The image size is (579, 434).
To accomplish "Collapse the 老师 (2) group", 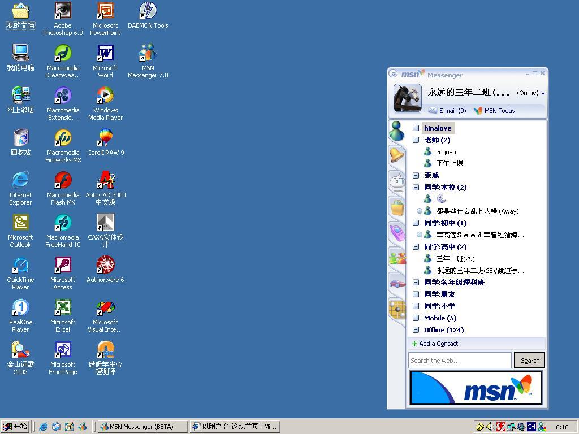I will [x=416, y=140].
